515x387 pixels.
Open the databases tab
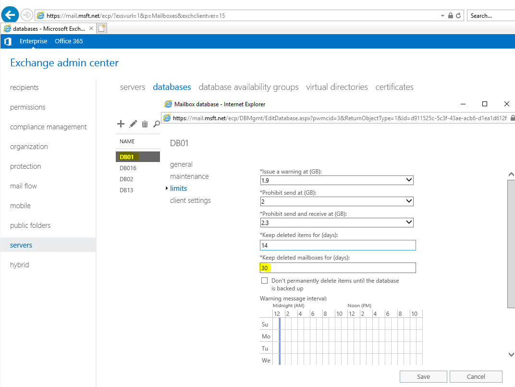click(x=172, y=87)
